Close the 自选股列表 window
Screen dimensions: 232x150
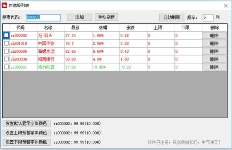pyautogui.click(x=226, y=6)
